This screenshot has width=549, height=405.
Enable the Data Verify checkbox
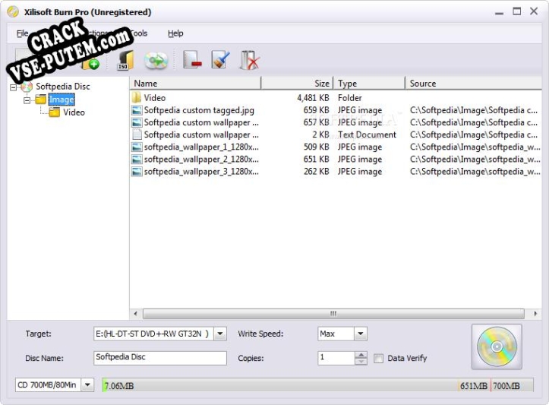pos(378,358)
